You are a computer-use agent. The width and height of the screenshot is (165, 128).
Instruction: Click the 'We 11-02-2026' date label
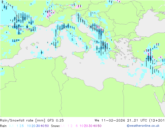click(x=110, y=120)
